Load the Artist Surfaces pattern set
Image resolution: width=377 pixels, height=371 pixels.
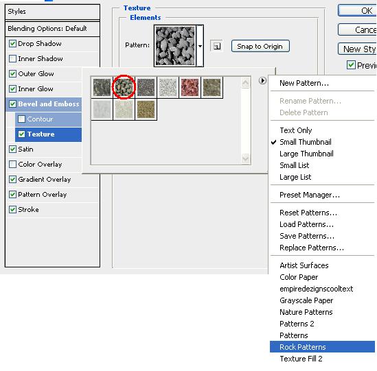coord(304,265)
